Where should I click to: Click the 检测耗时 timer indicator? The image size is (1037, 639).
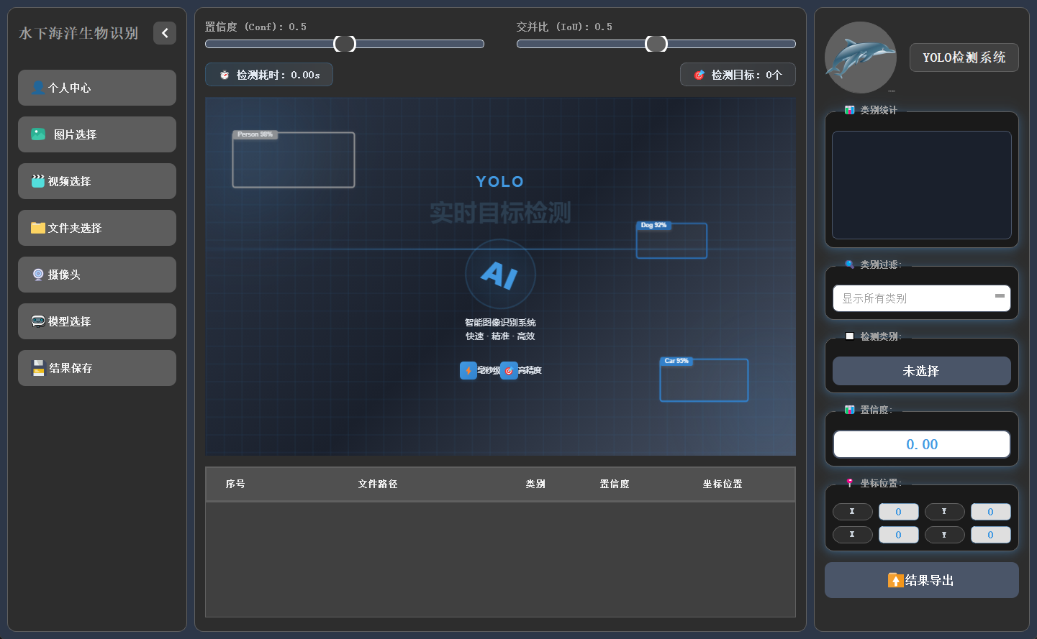269,75
